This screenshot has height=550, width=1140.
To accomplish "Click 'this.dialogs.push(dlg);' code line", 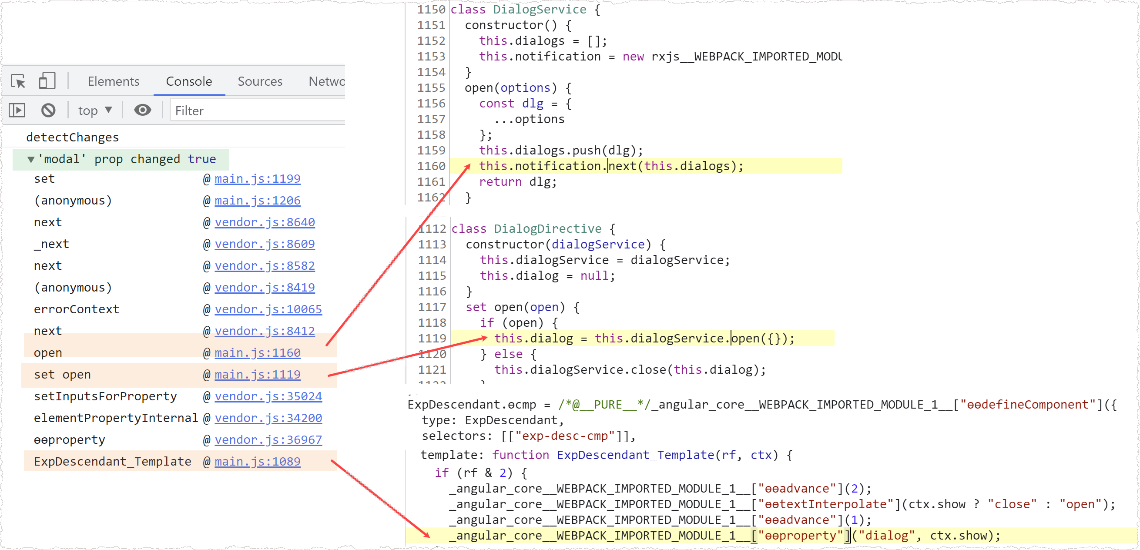I will click(561, 151).
